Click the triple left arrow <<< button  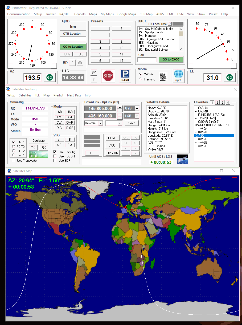126,138
